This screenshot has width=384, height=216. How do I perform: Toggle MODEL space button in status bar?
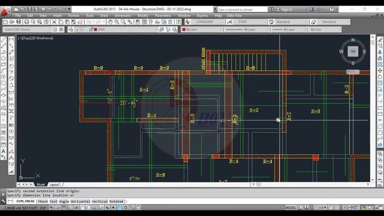[x=291, y=208]
